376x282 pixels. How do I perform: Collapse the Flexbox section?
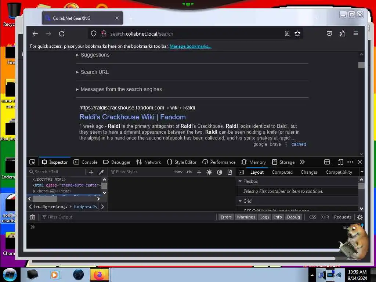click(240, 181)
